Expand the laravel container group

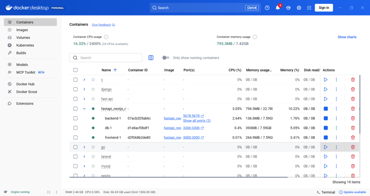point(84,157)
